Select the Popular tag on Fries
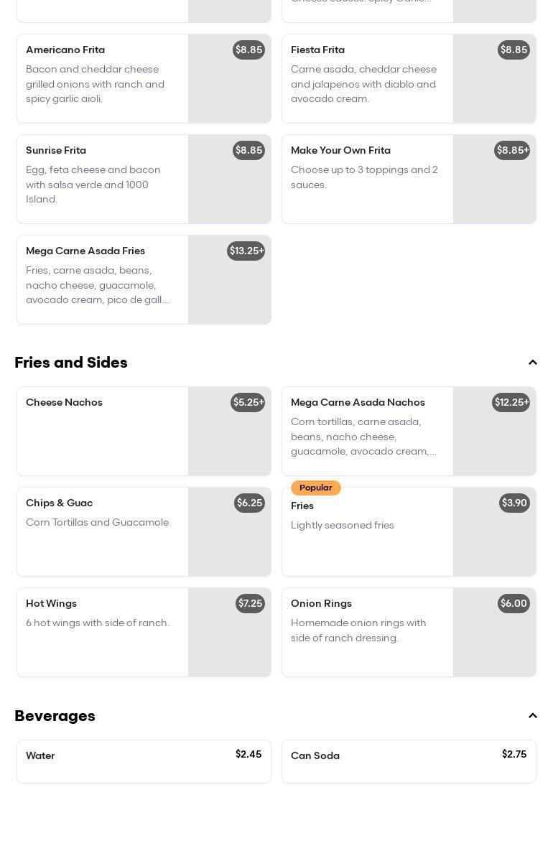The width and height of the screenshot is (553, 856). pos(315,488)
